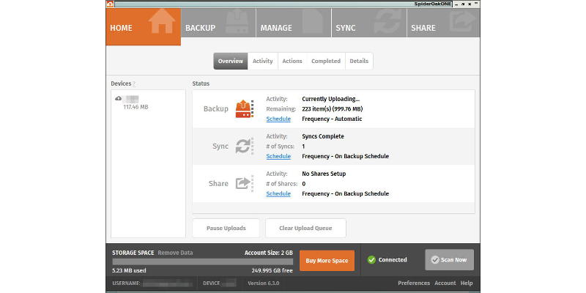Screen dimensions: 586x293
Task: Click the Sync arrows icon in Status
Action: pos(242,146)
